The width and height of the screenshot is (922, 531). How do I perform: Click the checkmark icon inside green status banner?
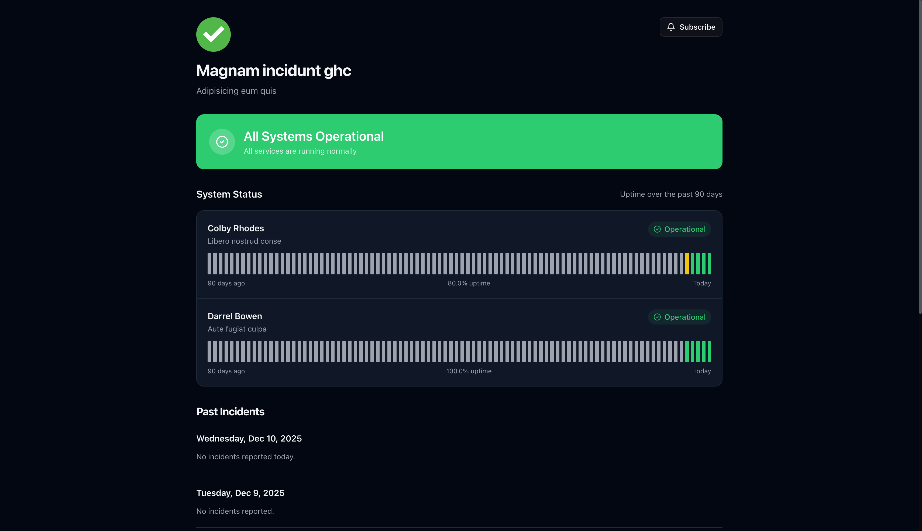pos(222,142)
